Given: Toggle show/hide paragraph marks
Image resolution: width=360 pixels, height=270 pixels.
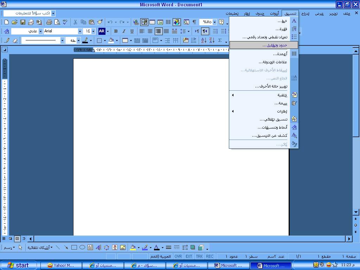Looking at the screenshot, I should (194, 22).
